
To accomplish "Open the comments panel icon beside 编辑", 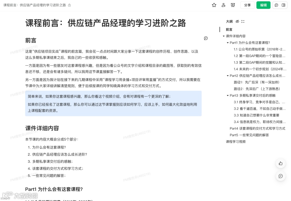I will (276, 5).
